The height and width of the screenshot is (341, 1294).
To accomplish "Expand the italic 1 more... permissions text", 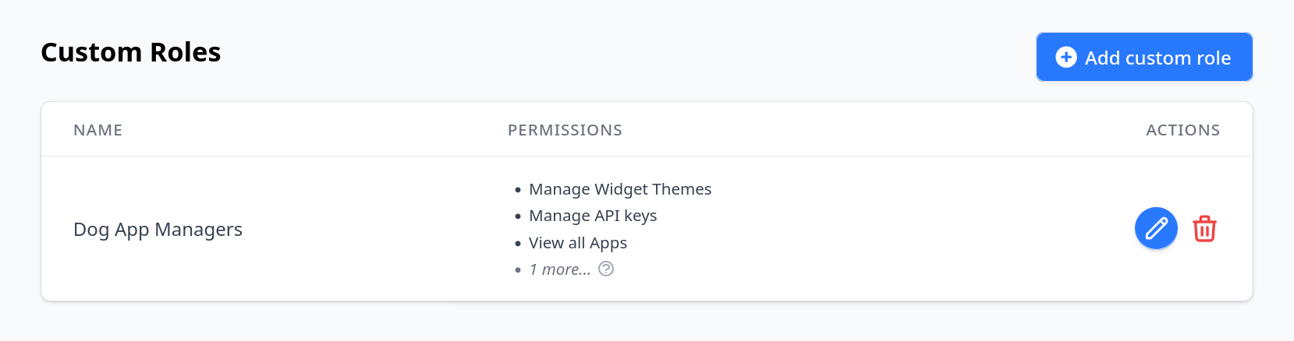I will click(x=560, y=269).
